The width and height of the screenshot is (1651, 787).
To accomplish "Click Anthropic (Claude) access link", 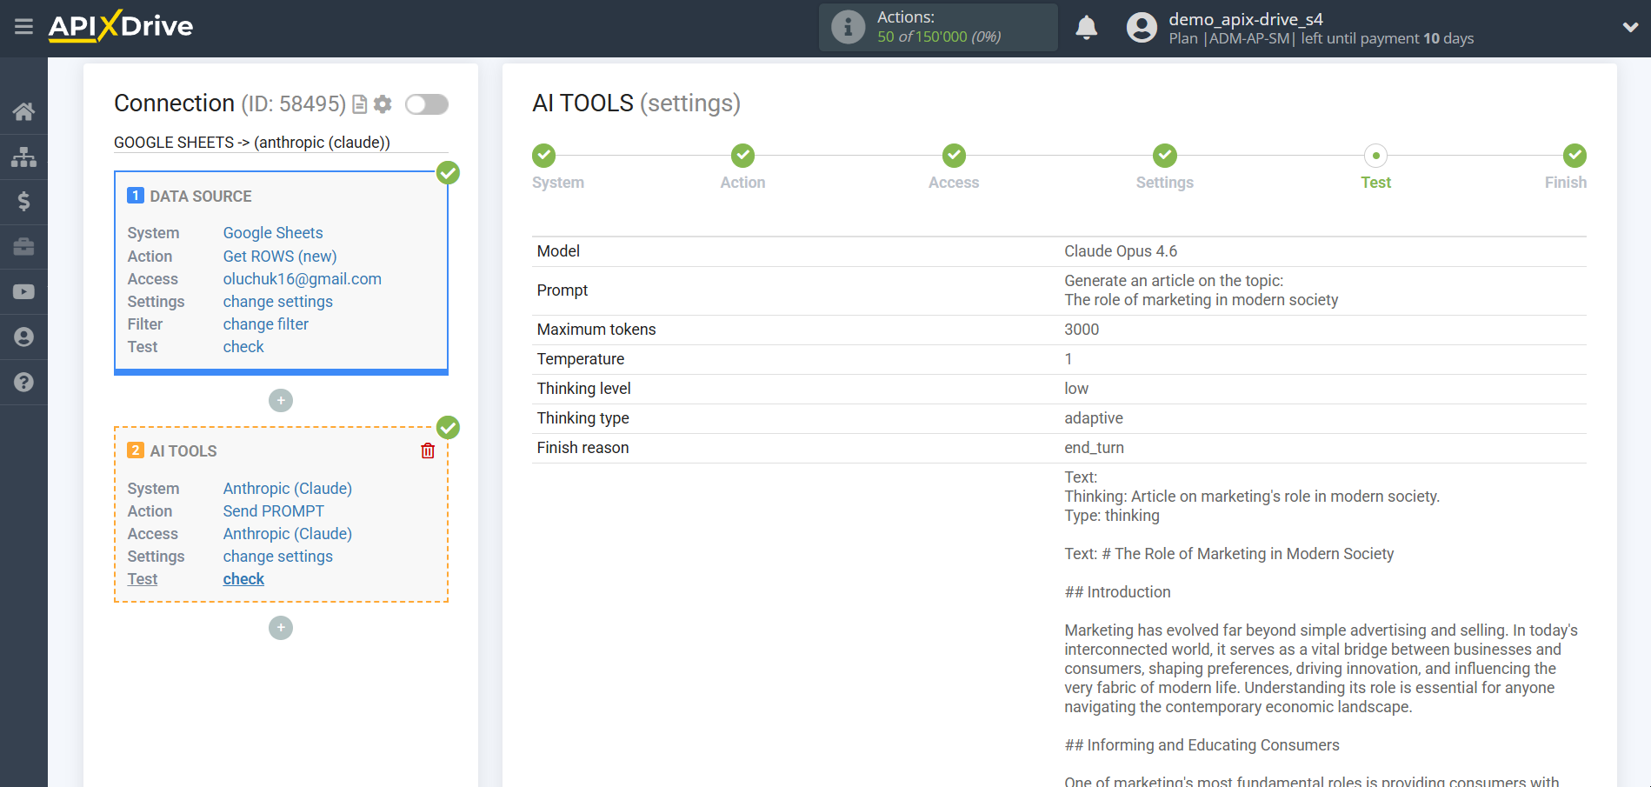I will point(288,534).
